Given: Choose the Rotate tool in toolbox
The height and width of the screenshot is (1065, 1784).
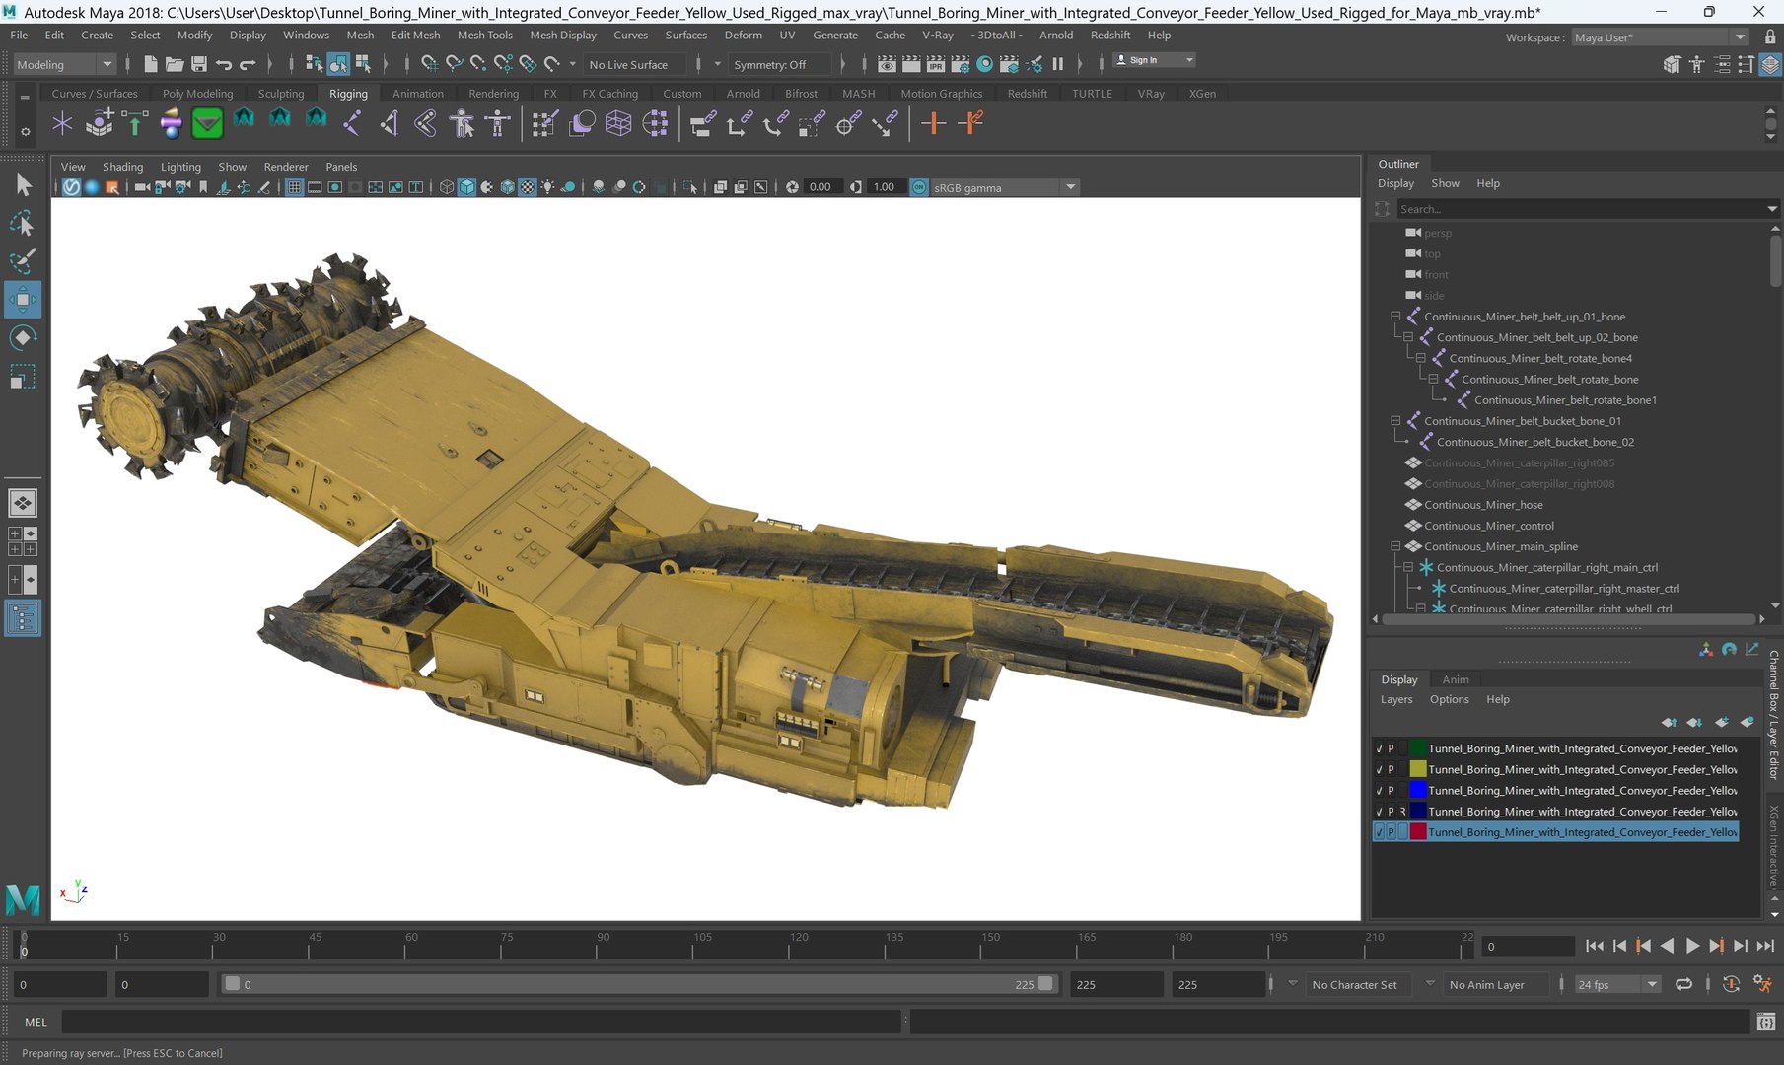Looking at the screenshot, I should [x=23, y=338].
